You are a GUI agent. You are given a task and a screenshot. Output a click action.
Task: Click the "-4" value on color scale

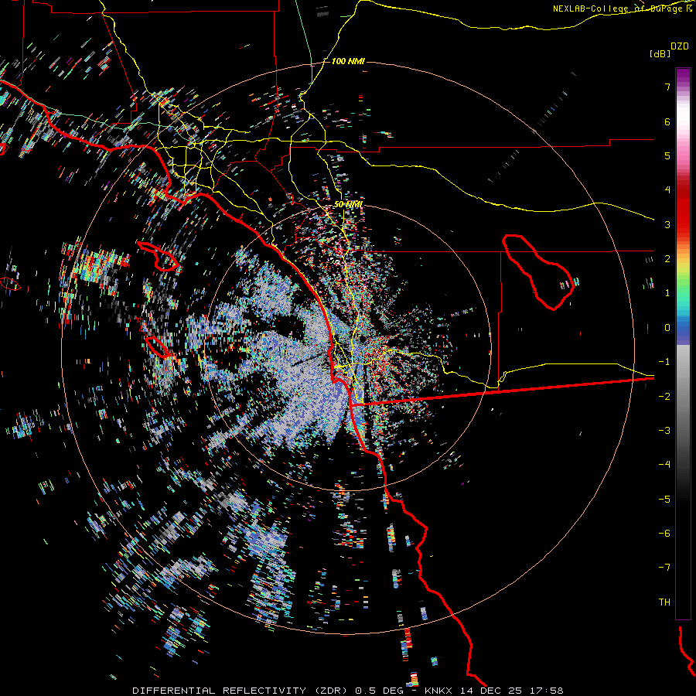tap(664, 465)
